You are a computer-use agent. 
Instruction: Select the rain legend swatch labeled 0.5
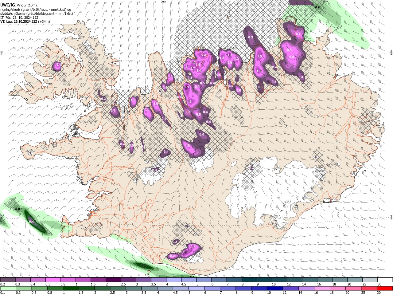click(39, 288)
